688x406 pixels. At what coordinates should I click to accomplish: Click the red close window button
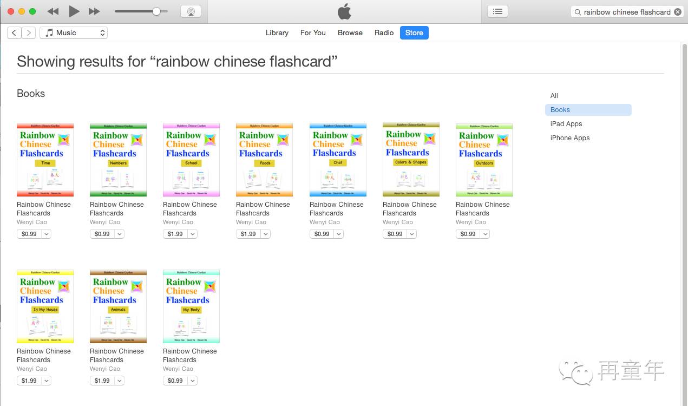tap(11, 11)
